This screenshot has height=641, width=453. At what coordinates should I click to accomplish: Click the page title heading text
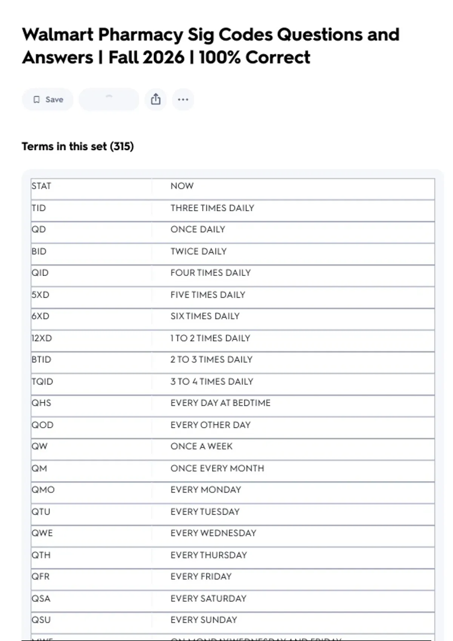[x=211, y=46]
